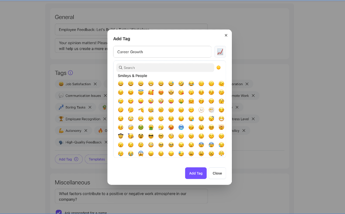The width and height of the screenshot is (345, 214).
Task: Select the heart-eyes emoji
Action: (161, 92)
